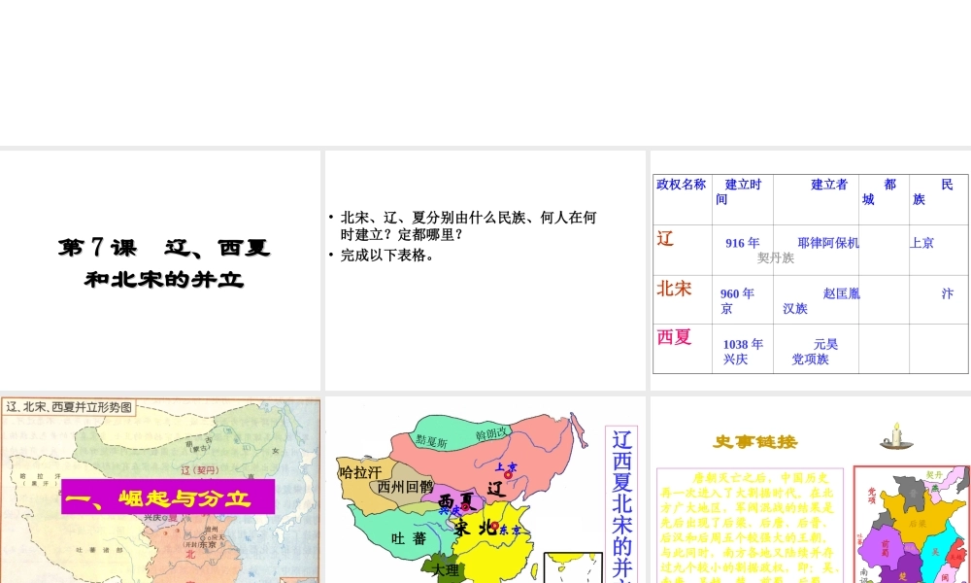
Task: Click the 民族 table header
Action: [932, 191]
